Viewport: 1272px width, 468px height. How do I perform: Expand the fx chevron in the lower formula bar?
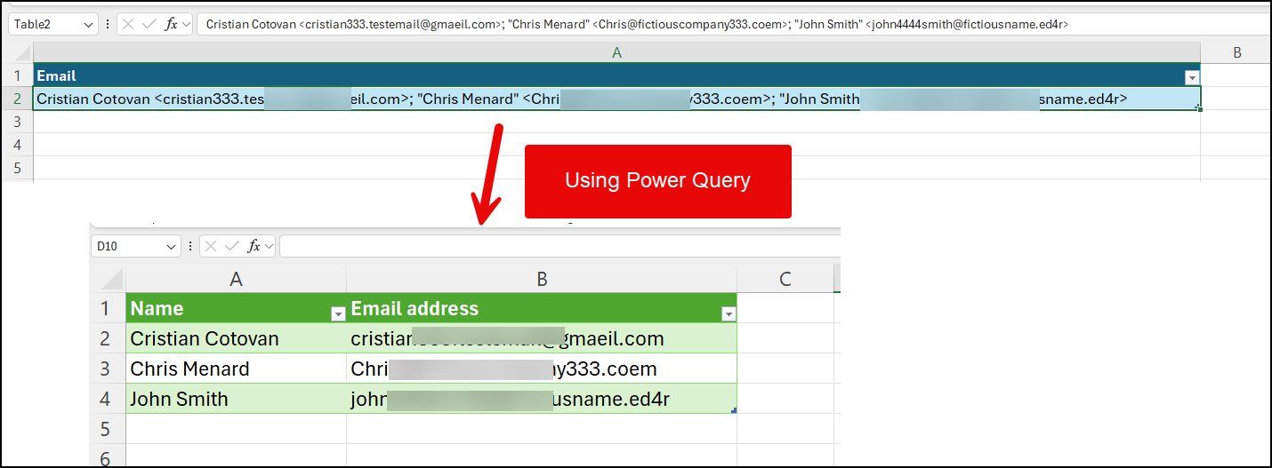click(270, 246)
